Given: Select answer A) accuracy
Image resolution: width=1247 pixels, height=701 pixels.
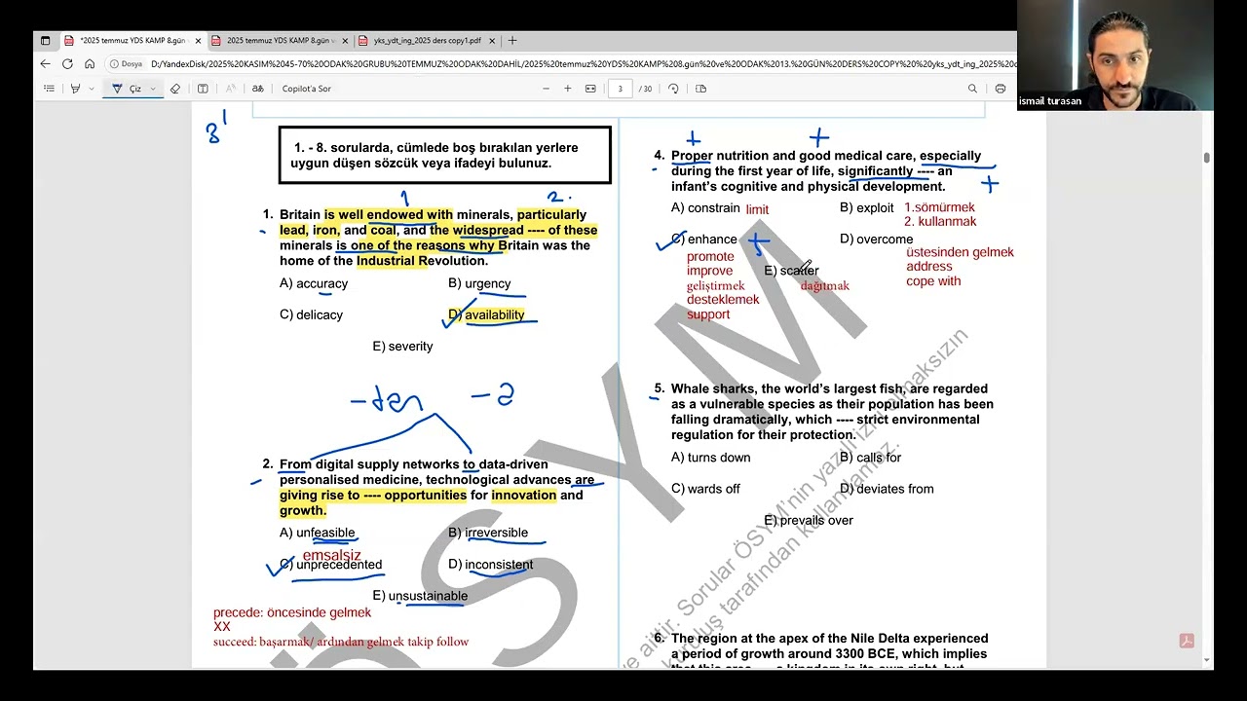Looking at the screenshot, I should (x=314, y=283).
